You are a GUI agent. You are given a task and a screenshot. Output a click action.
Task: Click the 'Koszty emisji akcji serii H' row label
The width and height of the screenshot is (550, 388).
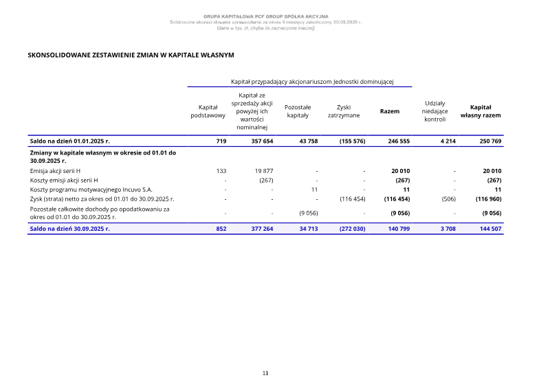click(64, 180)
